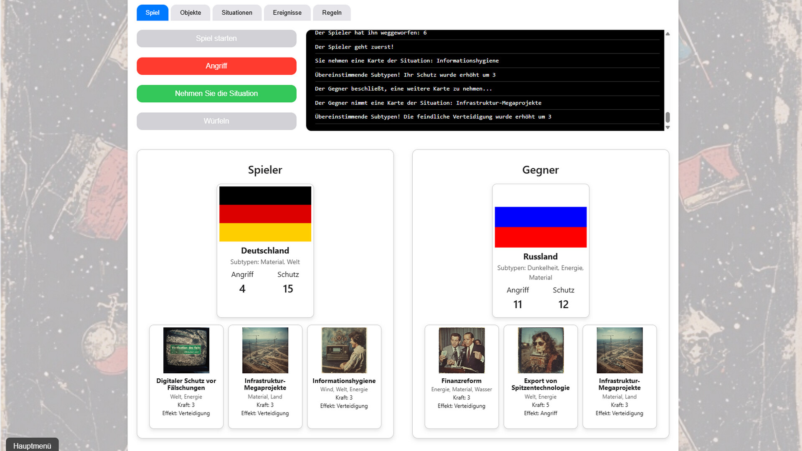Click the Würfeln button

(216, 121)
